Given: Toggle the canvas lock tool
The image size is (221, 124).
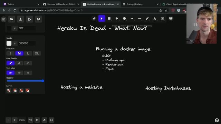Looking at the screenshot, I should point(94,19).
